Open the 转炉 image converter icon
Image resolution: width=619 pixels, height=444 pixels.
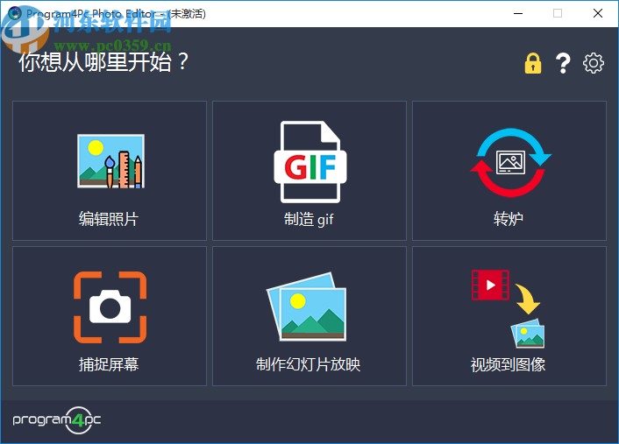(510, 163)
